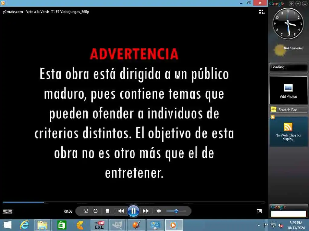Viewport: 309px width, 231px height.
Task: Mute the player volume speaker icon
Action: (x=159, y=211)
